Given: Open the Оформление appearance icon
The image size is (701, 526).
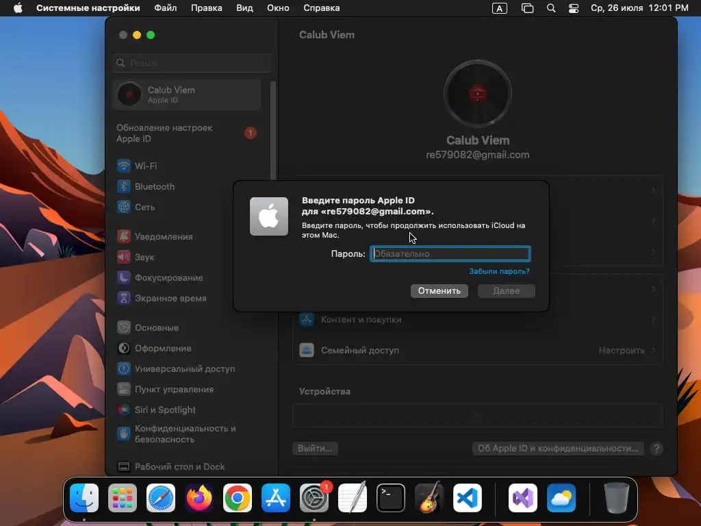Looking at the screenshot, I should (x=124, y=349).
